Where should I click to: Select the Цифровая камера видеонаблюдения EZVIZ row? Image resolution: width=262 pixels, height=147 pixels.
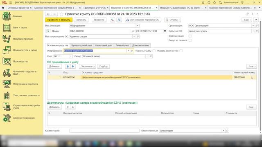152,77
